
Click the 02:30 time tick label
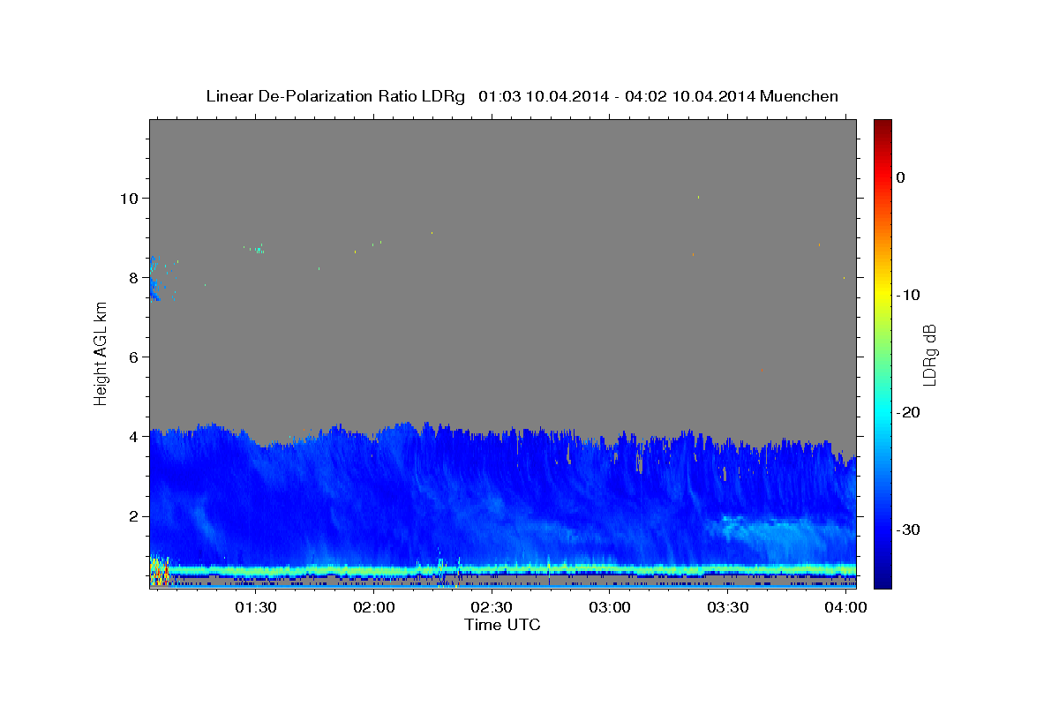[492, 607]
